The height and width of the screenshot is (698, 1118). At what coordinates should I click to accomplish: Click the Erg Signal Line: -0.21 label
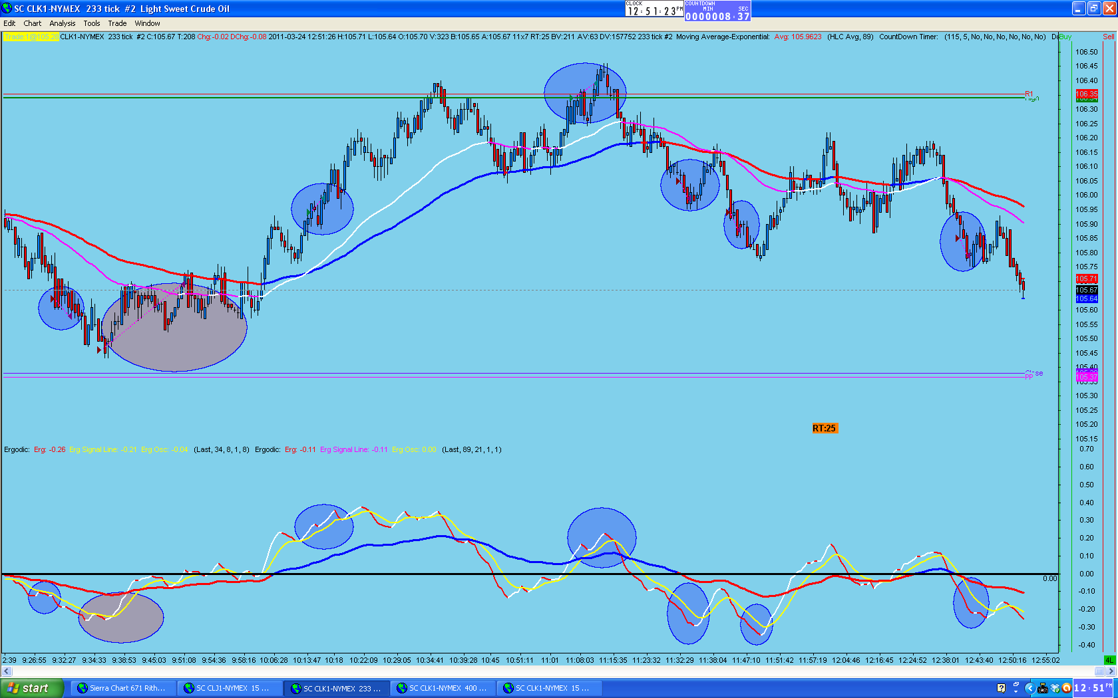tap(103, 450)
